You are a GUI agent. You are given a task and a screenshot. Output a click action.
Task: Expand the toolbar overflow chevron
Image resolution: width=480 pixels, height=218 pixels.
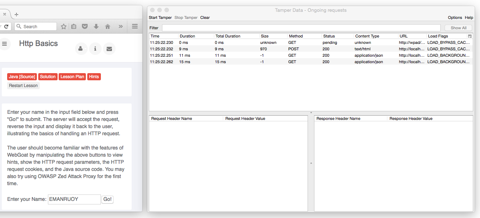tap(121, 26)
